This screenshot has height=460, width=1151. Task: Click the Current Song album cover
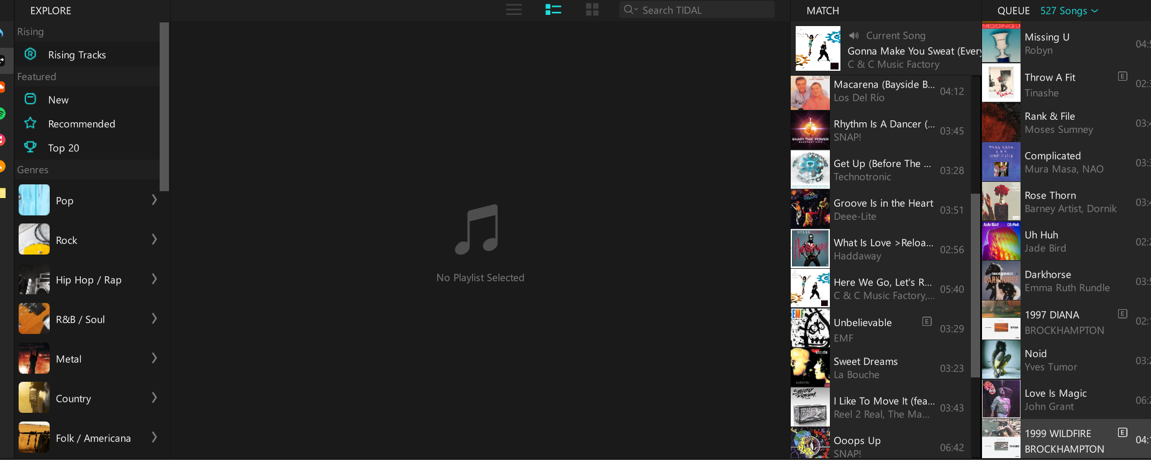tap(818, 48)
